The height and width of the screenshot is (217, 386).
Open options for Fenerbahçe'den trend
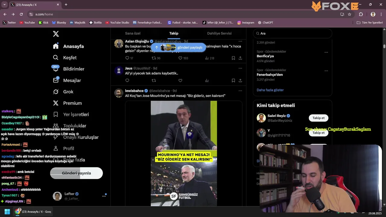[326, 71]
